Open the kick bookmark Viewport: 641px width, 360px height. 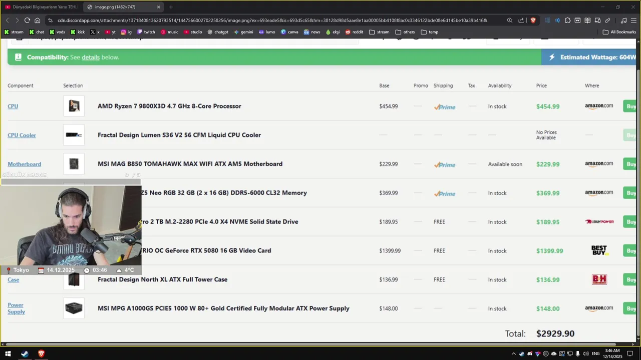(x=78, y=32)
